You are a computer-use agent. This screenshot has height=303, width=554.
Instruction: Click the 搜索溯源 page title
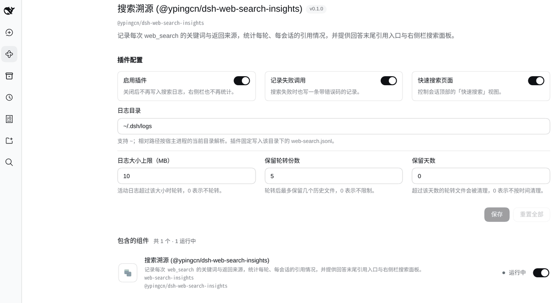[210, 9]
